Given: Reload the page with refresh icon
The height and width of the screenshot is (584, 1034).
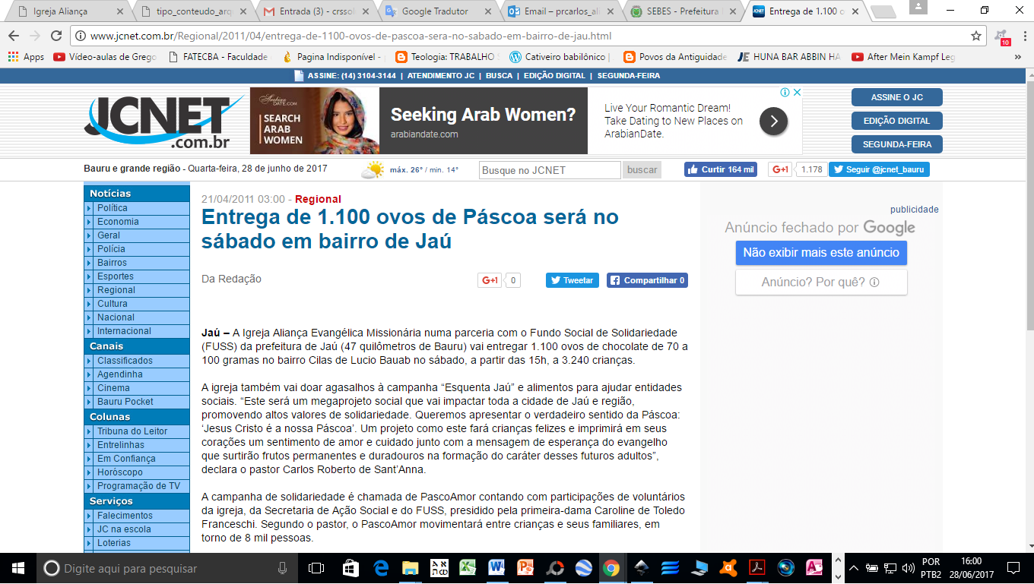Looking at the screenshot, I should [56, 36].
